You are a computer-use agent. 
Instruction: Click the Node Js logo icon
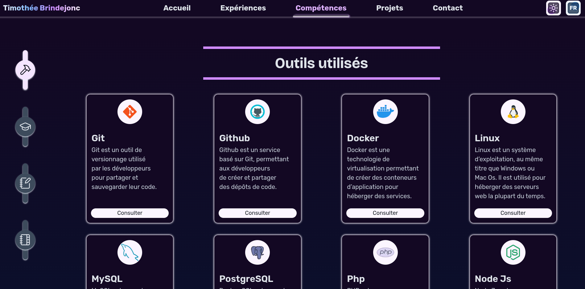513,252
